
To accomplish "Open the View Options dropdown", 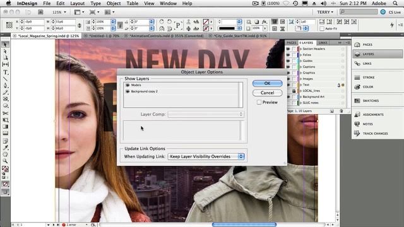I will pyautogui.click(x=80, y=12).
